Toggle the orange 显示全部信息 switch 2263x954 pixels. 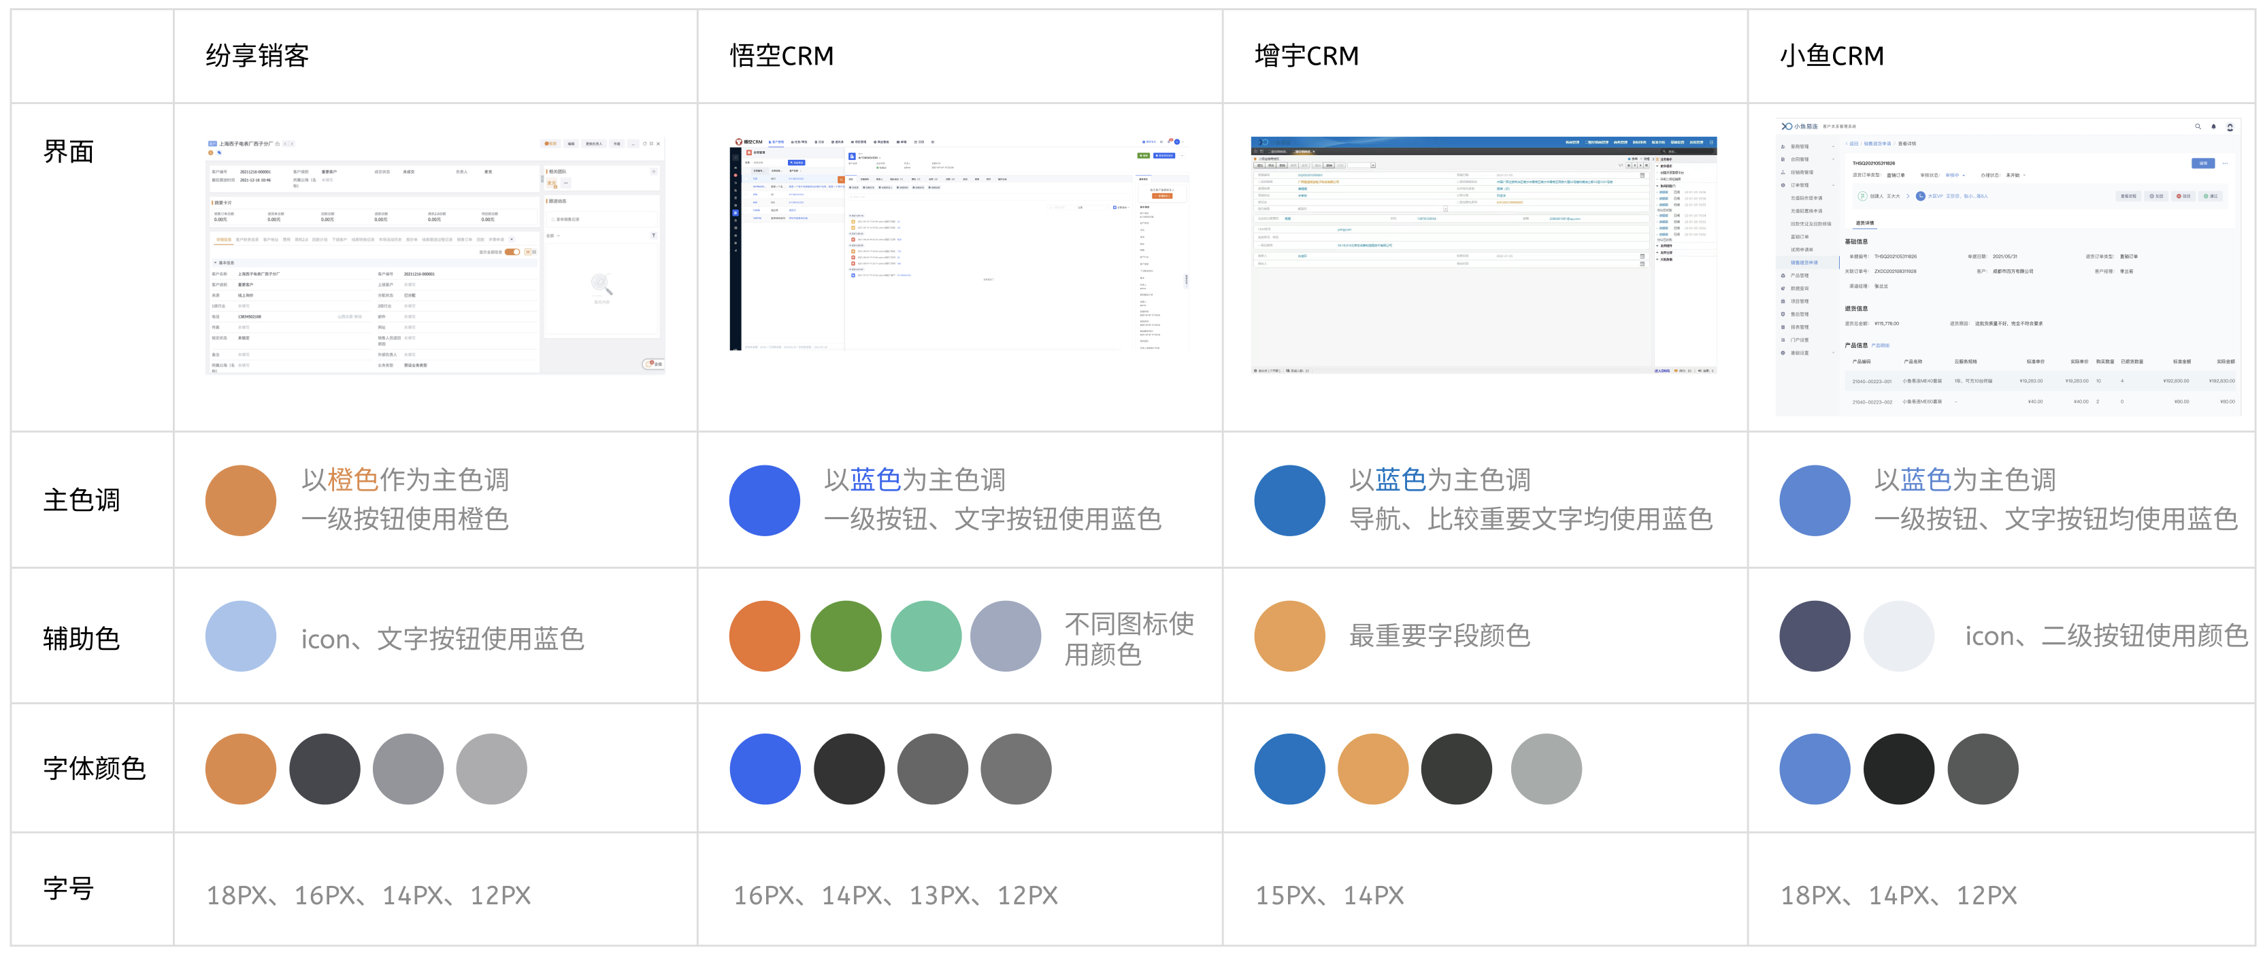coord(511,252)
